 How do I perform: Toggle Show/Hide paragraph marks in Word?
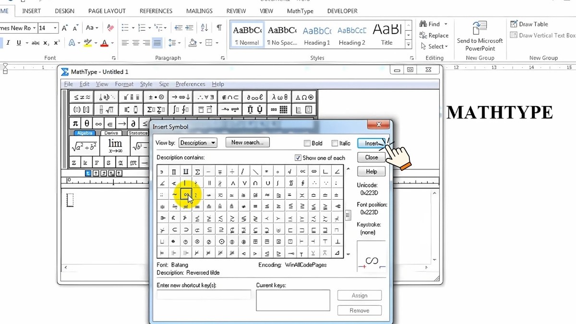[219, 28]
